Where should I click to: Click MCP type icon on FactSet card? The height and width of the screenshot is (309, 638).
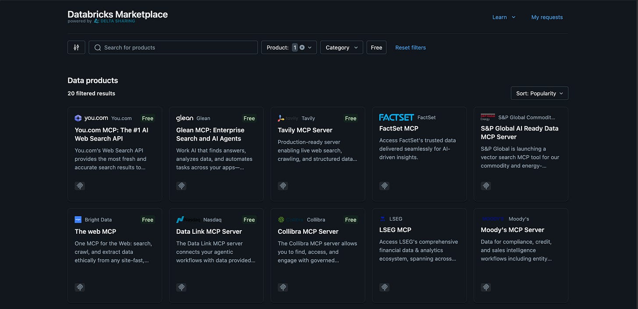(x=384, y=186)
